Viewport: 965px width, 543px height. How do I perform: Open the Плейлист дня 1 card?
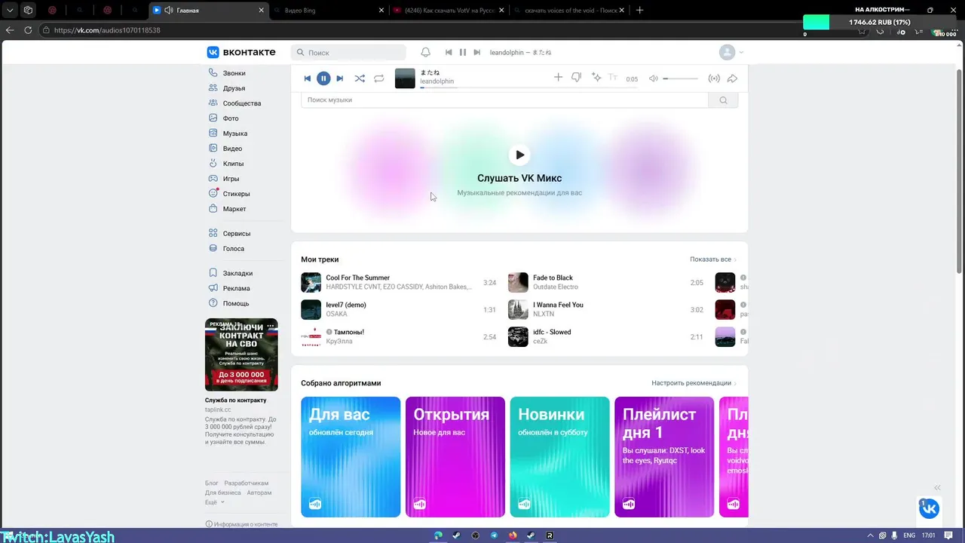tap(664, 457)
